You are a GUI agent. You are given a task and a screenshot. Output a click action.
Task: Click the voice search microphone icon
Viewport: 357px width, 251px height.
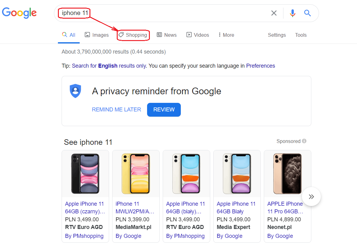(293, 13)
